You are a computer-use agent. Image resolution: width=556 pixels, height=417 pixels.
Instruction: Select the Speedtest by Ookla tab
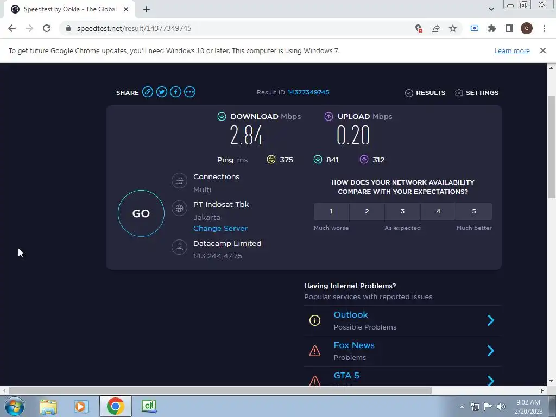tap(69, 9)
